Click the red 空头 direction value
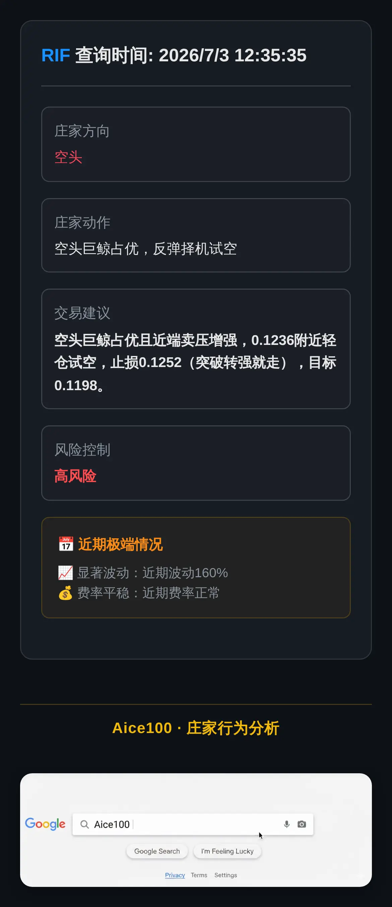This screenshot has width=392, height=907. coord(68,157)
